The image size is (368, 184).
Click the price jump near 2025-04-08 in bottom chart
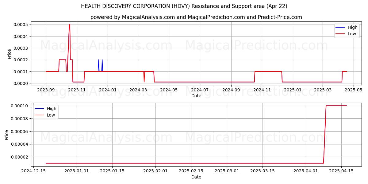325,134
